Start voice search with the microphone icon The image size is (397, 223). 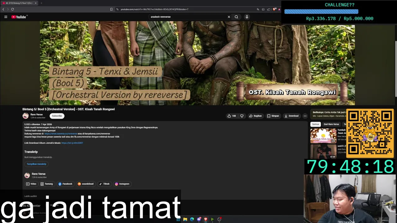pos(247,17)
